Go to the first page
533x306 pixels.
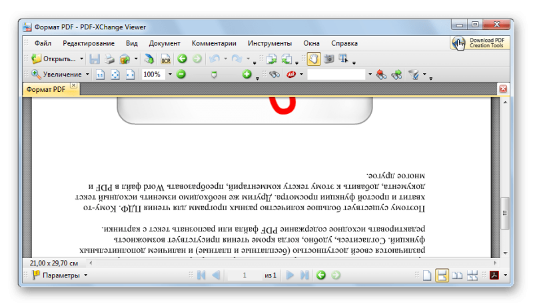[201, 275]
